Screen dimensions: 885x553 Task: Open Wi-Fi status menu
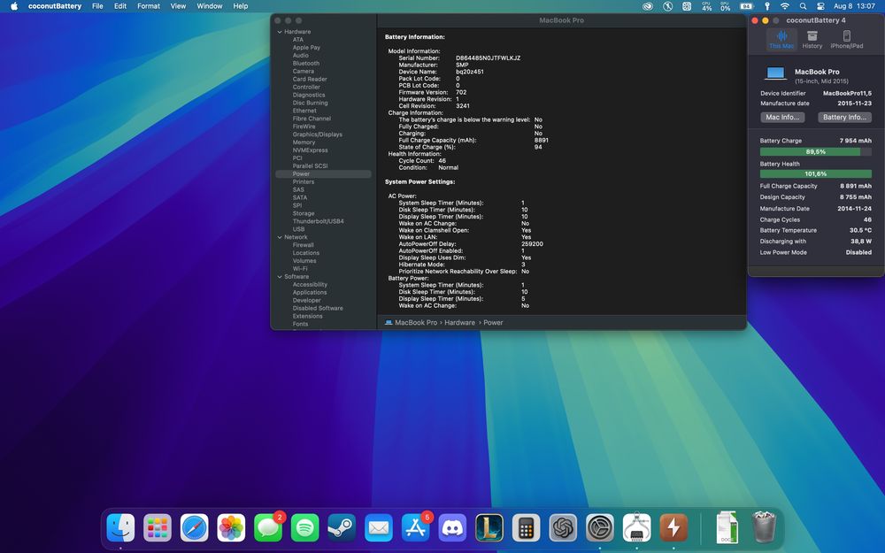[784, 6]
